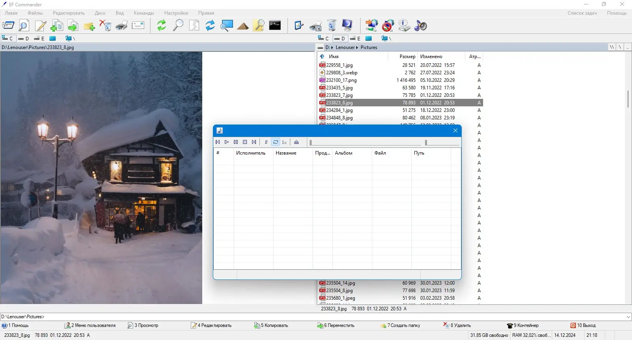Screen dimensions: 632x340
Task: Toggle repeat mode in the player
Action: 276,142
